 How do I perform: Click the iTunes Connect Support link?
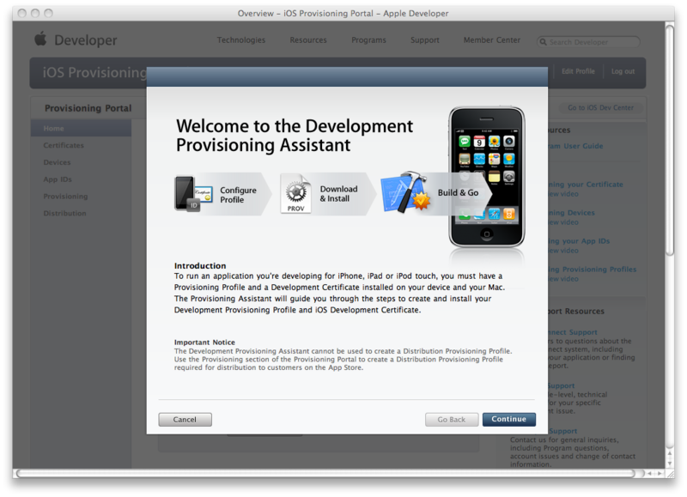point(573,332)
